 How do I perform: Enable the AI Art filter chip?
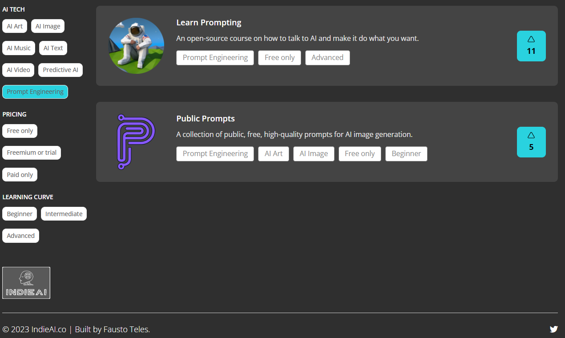click(15, 26)
